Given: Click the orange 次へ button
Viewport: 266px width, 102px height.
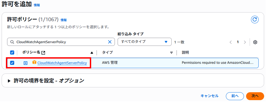Looking at the screenshot, I should point(255,96).
